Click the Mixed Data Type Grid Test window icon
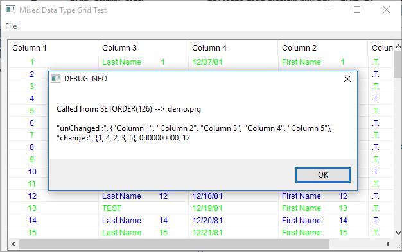The width and height of the screenshot is (402, 252). 11,10
